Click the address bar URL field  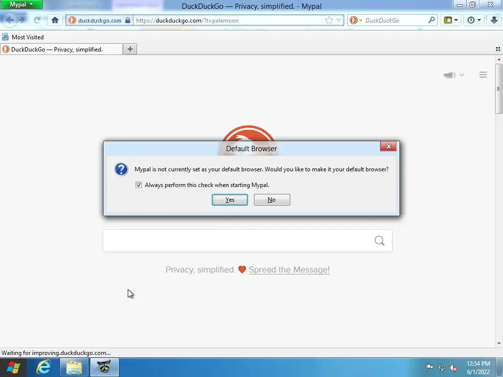click(228, 21)
